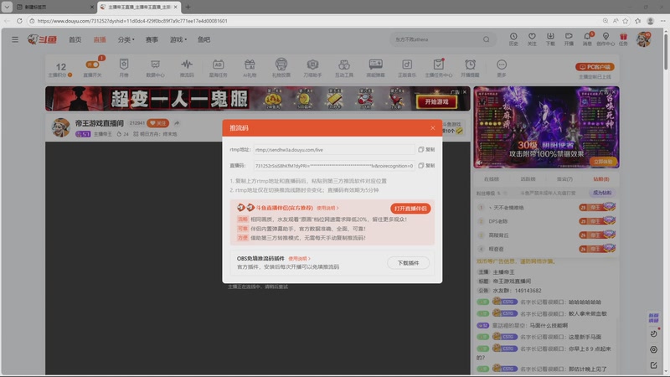Close the 超变一人一鬼服 banner ad
The image size is (670, 377).
point(465,92)
